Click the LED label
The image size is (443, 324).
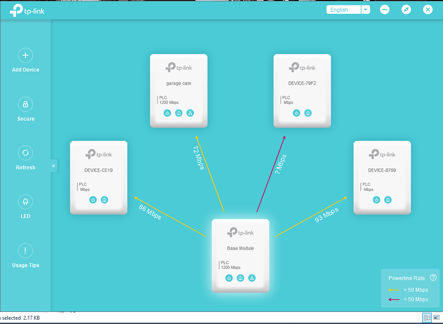pos(26,216)
